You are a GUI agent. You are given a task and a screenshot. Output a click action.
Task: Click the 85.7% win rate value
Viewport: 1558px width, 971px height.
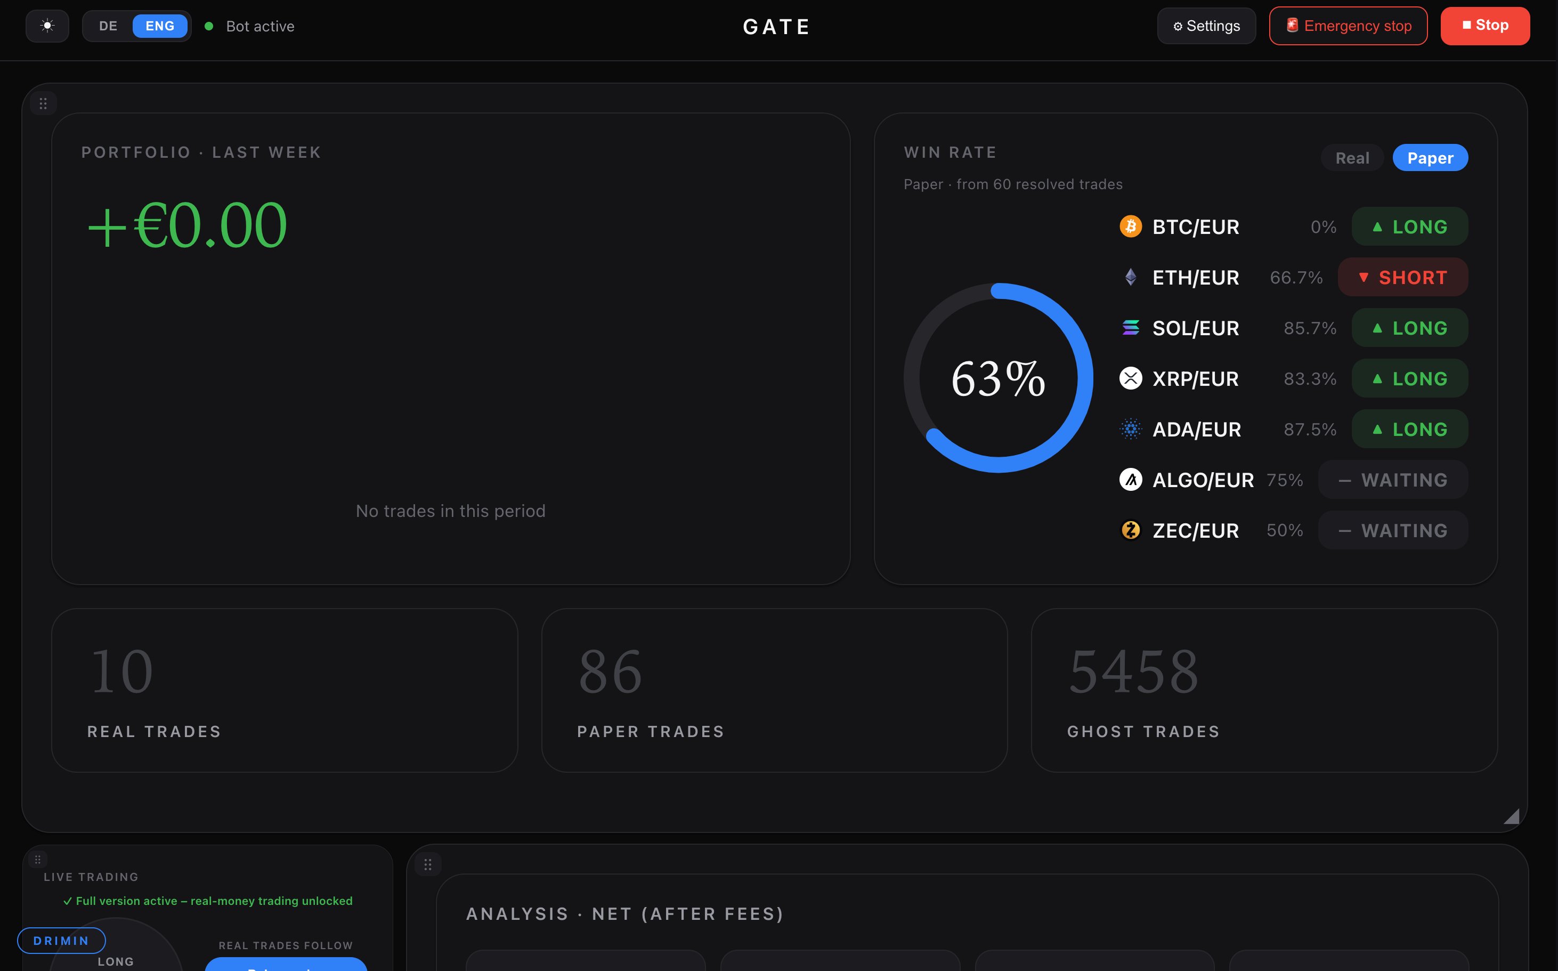[x=1310, y=328]
